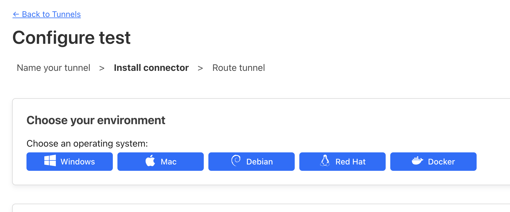The image size is (510, 212).
Task: Click the Choose an operating system label
Action: point(87,143)
